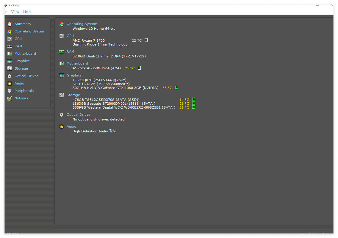
Task: Click the Summary clipboard icon in sidebar
Action: 10,24
